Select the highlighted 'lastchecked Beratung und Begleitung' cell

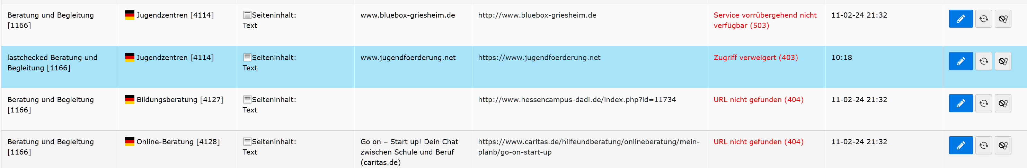(52, 63)
